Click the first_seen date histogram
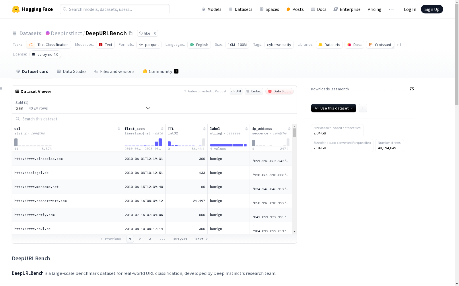Image resolution: width=459 pixels, height=286 pixels. point(143,142)
